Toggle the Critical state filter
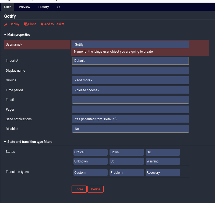215x203 pixels. (x=90, y=152)
